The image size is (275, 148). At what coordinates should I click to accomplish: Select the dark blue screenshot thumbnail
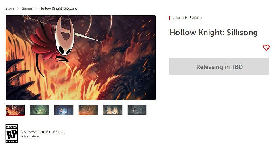tap(64, 110)
